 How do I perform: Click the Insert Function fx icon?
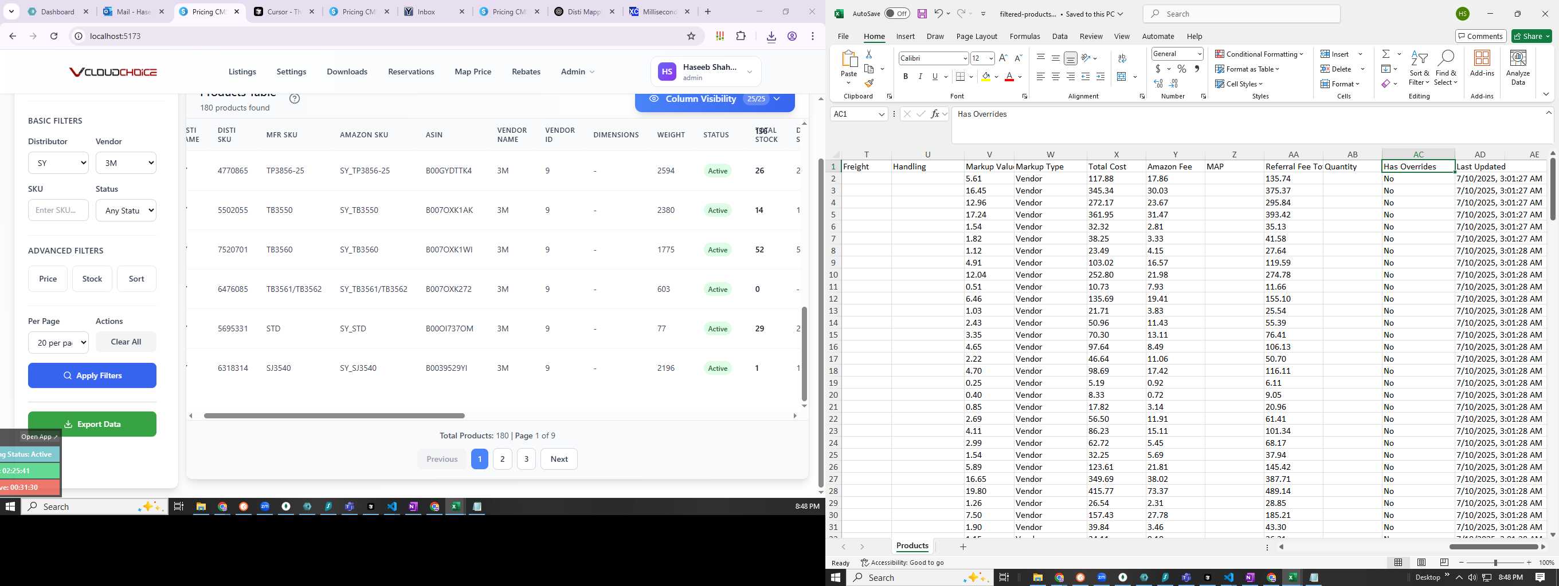point(935,113)
